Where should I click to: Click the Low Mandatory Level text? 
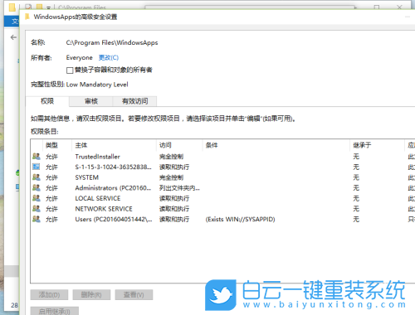[97, 85]
